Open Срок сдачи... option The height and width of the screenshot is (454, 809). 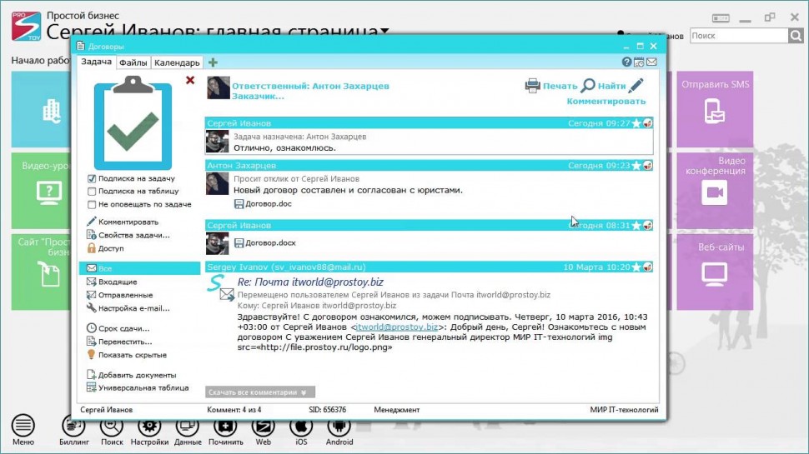coord(123,328)
